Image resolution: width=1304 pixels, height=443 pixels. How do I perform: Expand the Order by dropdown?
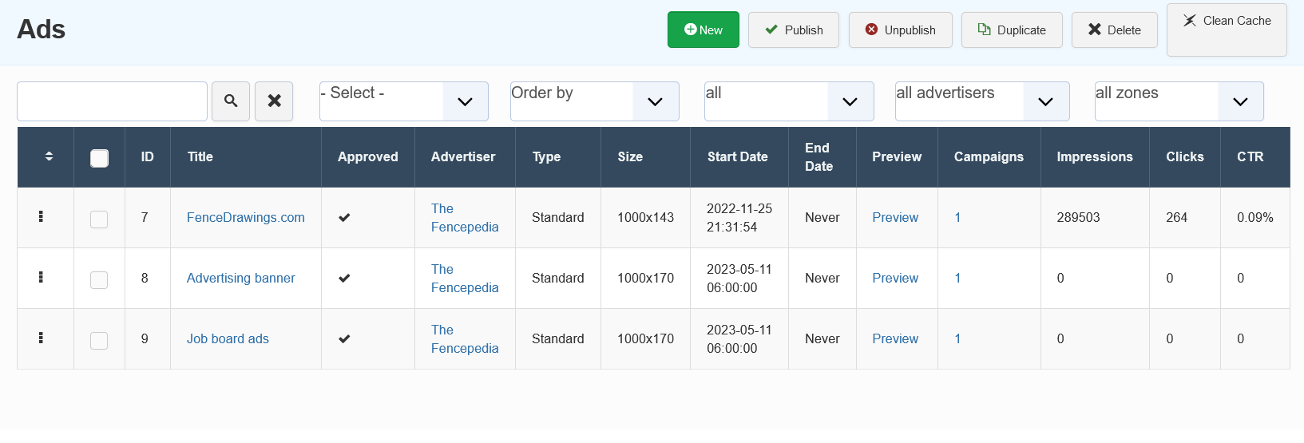click(x=594, y=101)
